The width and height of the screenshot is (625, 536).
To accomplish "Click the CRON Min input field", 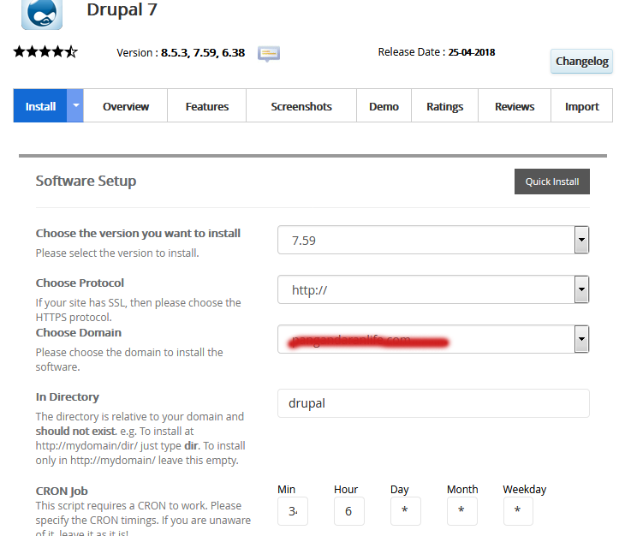I will [x=293, y=511].
